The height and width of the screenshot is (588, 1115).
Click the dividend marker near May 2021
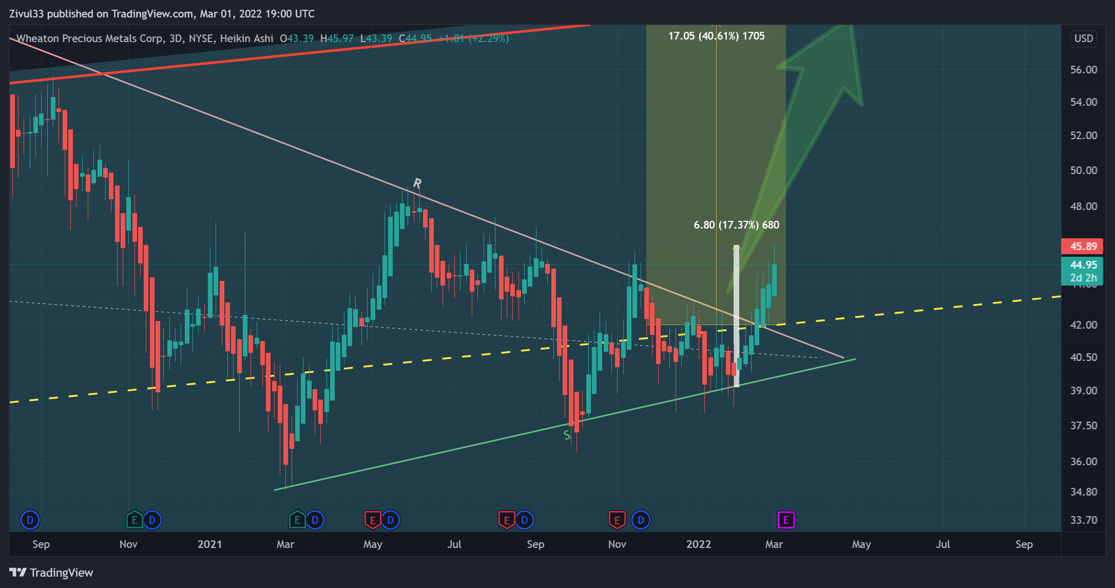[x=390, y=520]
